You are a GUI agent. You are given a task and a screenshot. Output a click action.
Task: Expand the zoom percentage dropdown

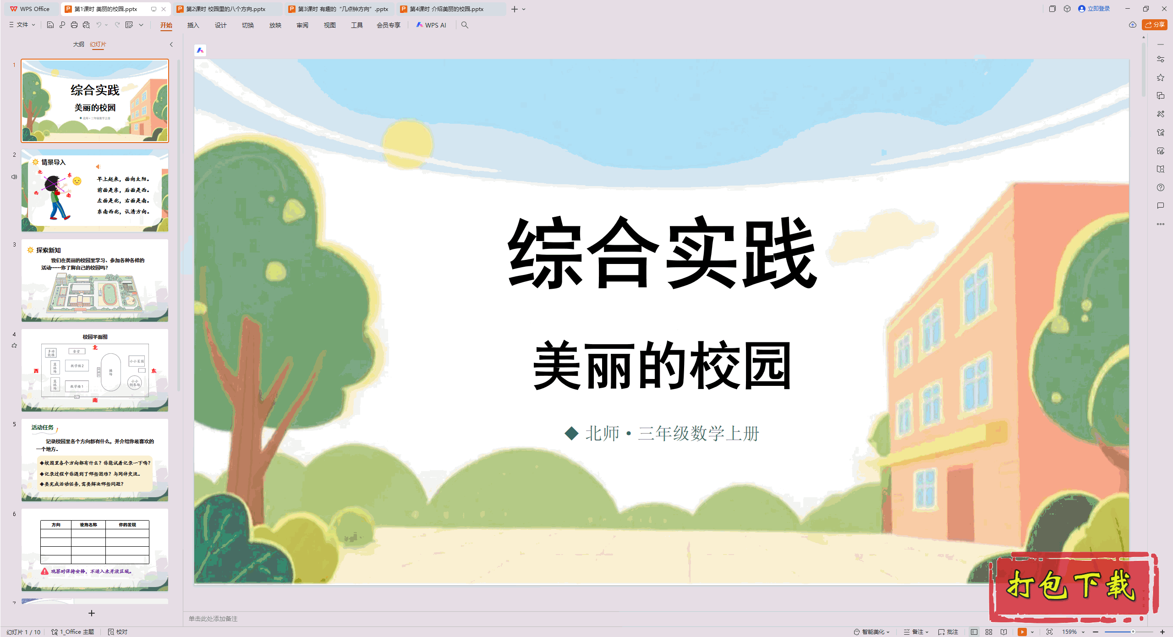1083,632
